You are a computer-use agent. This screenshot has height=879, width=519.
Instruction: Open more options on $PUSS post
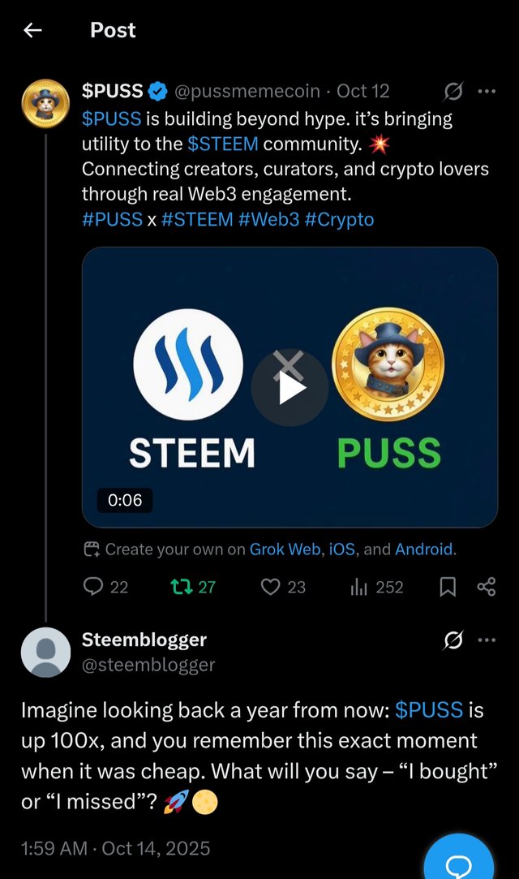487,92
